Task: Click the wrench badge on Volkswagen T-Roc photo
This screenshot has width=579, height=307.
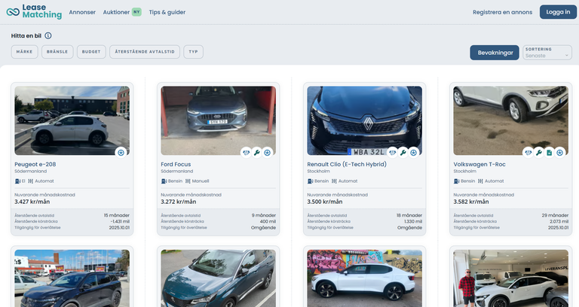Action: pyautogui.click(x=539, y=152)
